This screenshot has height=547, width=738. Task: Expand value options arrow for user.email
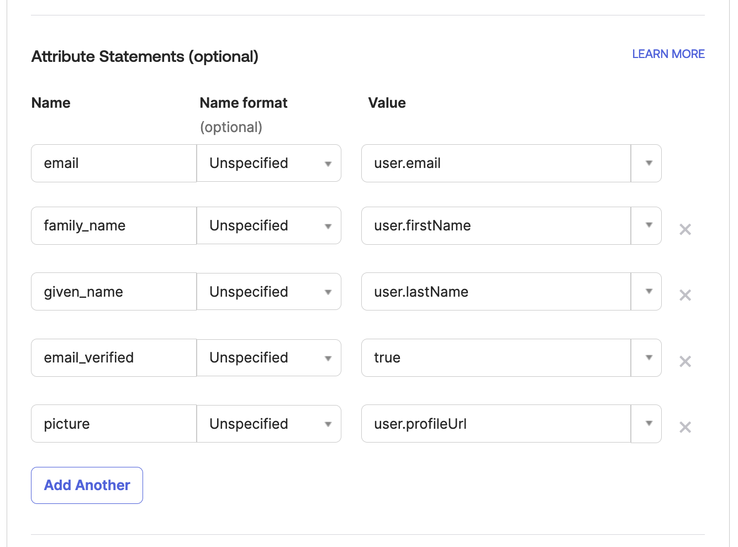646,163
